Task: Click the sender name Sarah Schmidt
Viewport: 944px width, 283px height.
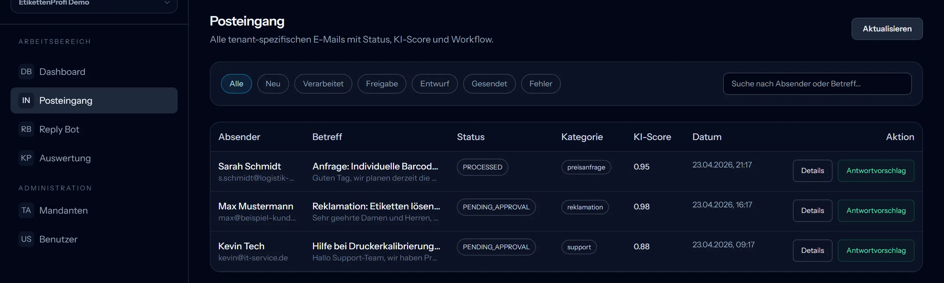Action: click(x=249, y=166)
